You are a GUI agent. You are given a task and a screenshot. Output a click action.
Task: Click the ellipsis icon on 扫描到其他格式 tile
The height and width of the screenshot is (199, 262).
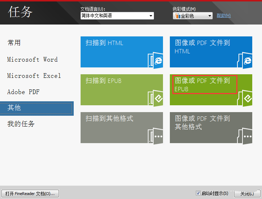[158, 136]
